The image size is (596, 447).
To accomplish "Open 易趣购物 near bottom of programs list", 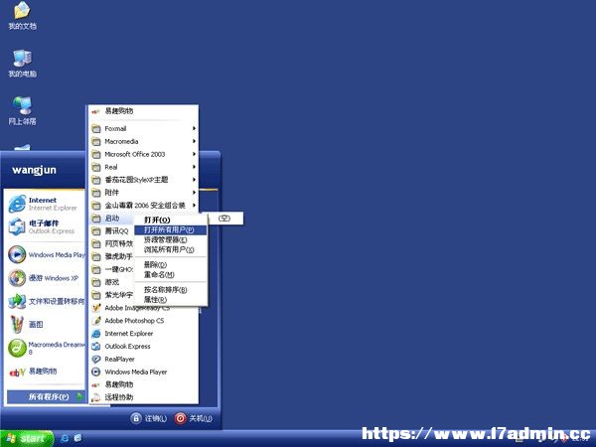I will tap(144, 384).
